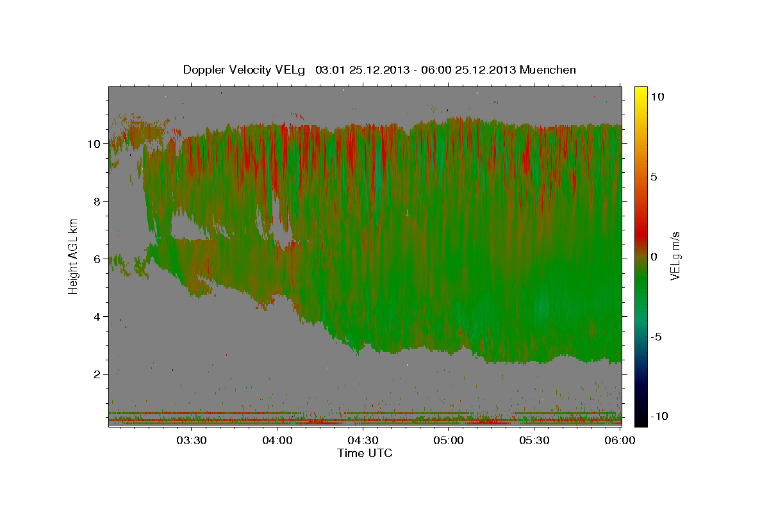Image resolution: width=769 pixels, height=512 pixels.
Task: Click the 'VELg m/s' colorbar title
Action: [x=675, y=256]
